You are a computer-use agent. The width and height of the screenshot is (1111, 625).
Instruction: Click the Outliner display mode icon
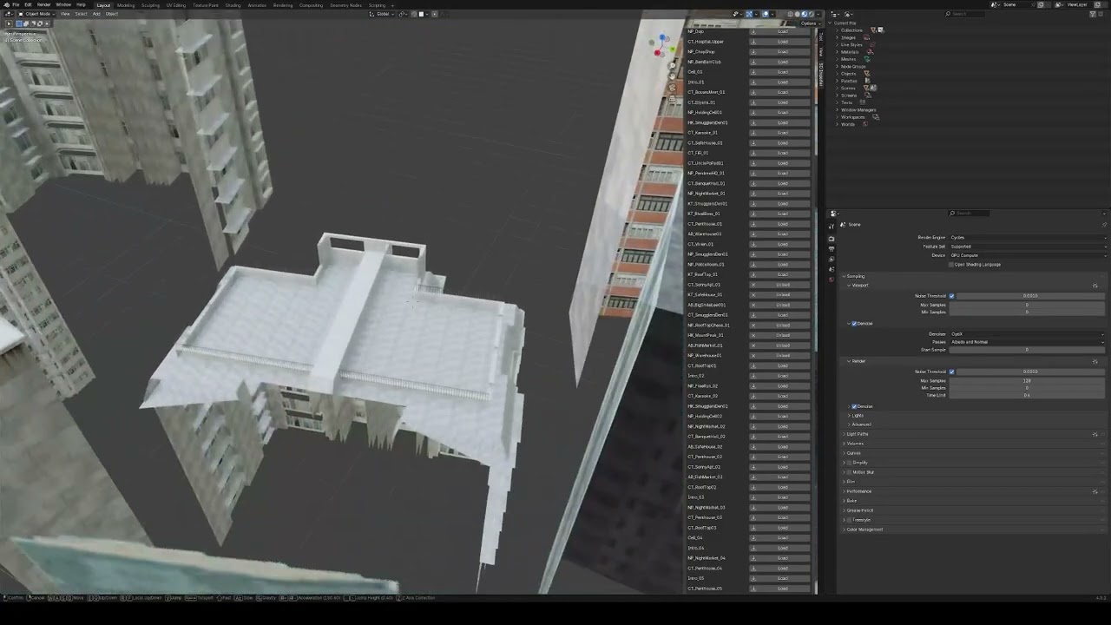tap(848, 14)
